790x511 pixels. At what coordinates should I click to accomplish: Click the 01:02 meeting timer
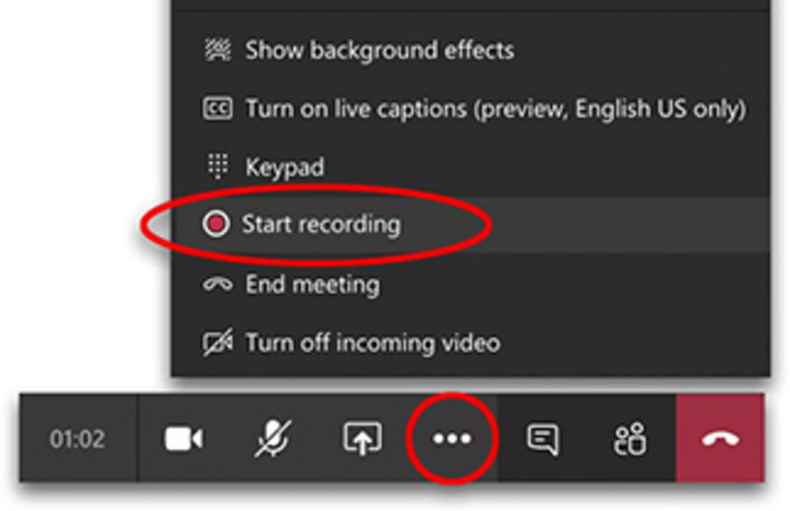78,439
